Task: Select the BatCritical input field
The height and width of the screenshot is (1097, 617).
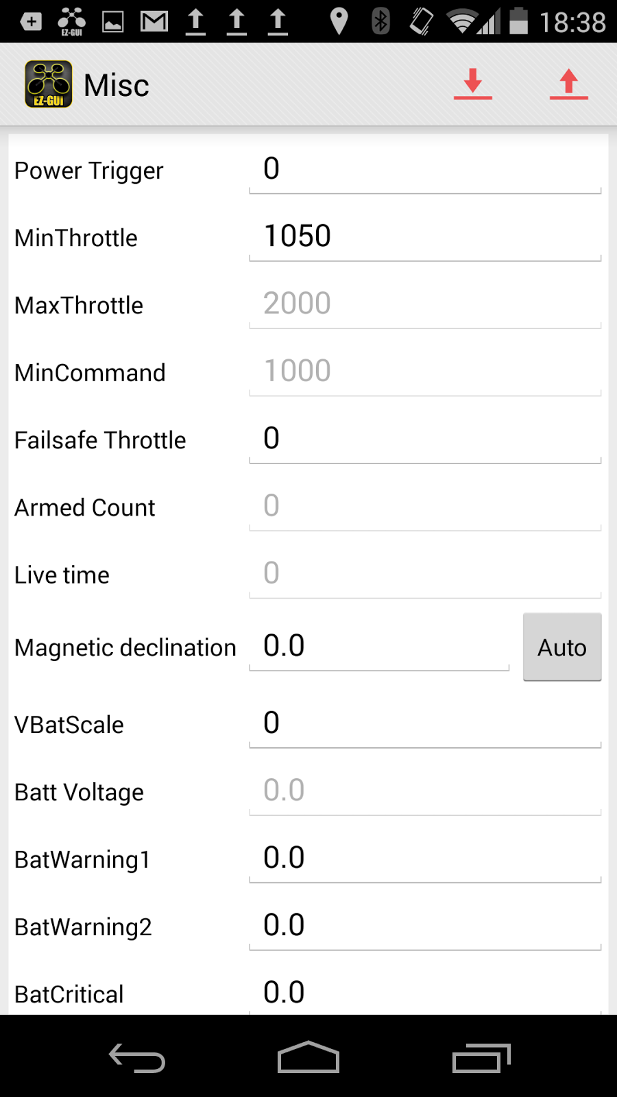Action: (425, 993)
